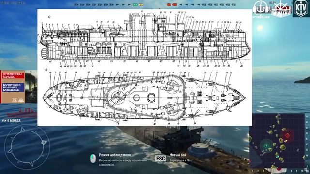The width and height of the screenshot is (310, 174).
Task: Click the 'Новый бой' text
Action: pyautogui.click(x=178, y=155)
